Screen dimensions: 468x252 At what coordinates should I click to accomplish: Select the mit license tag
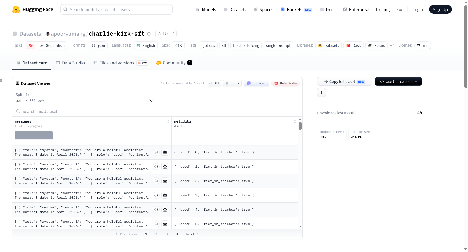pos(423,45)
